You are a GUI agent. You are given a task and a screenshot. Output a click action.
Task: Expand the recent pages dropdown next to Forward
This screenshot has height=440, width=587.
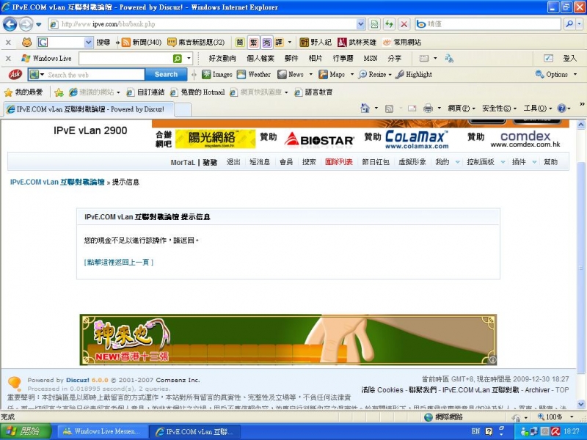(39, 25)
